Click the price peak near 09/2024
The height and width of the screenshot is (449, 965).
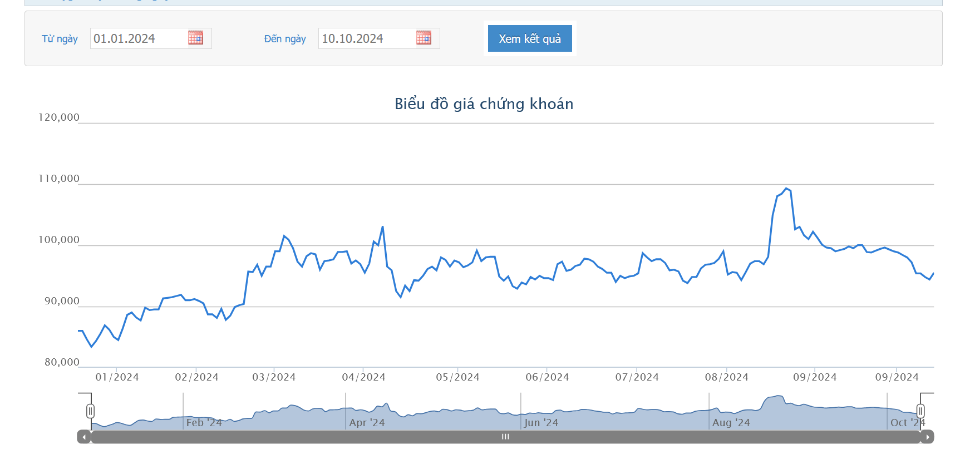coord(786,189)
